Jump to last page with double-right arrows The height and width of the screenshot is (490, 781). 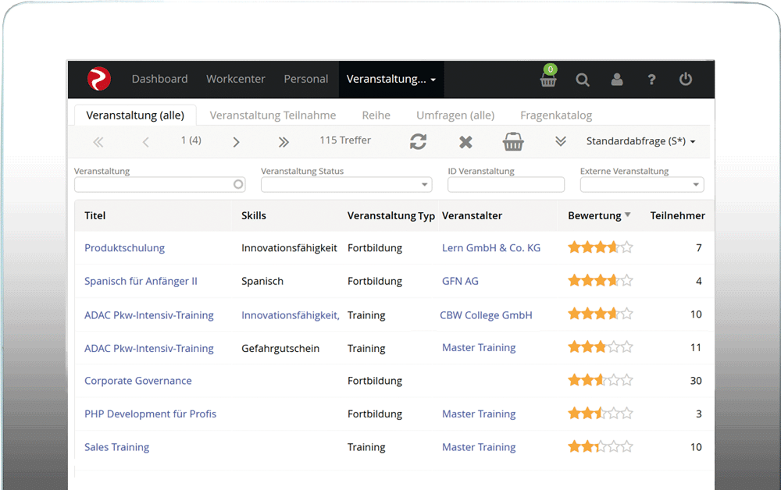click(x=284, y=142)
